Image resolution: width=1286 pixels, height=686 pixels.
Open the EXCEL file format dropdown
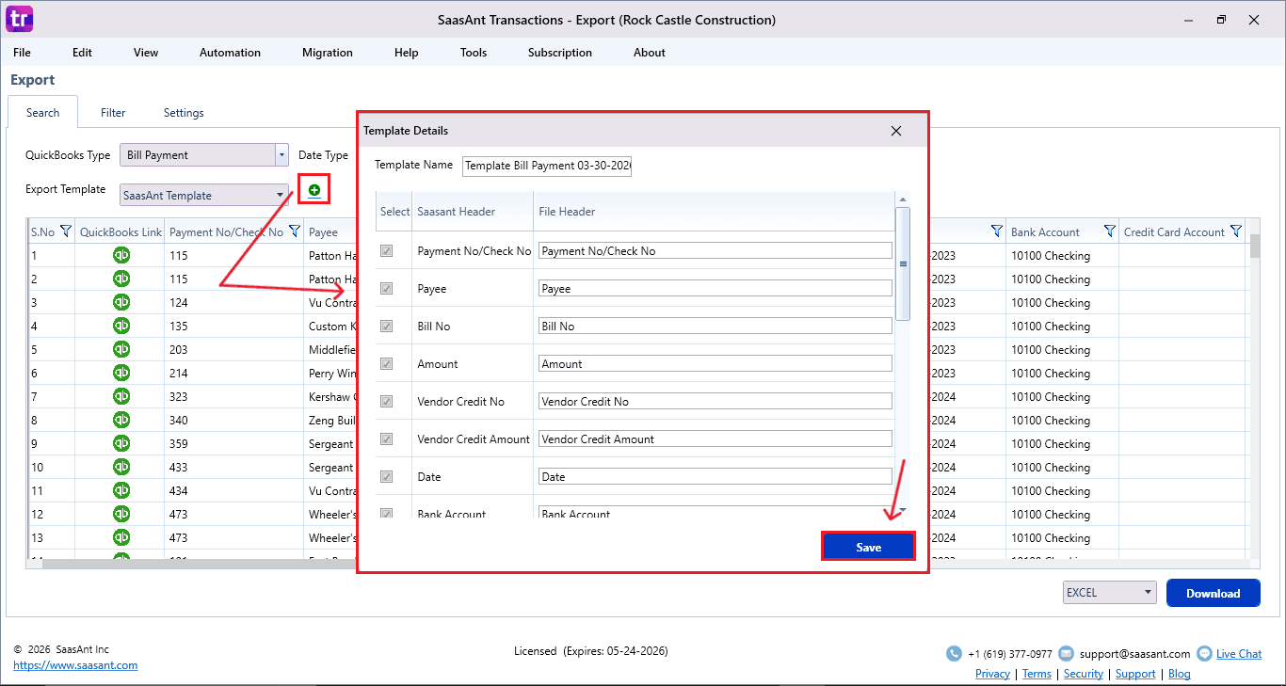(x=1148, y=593)
